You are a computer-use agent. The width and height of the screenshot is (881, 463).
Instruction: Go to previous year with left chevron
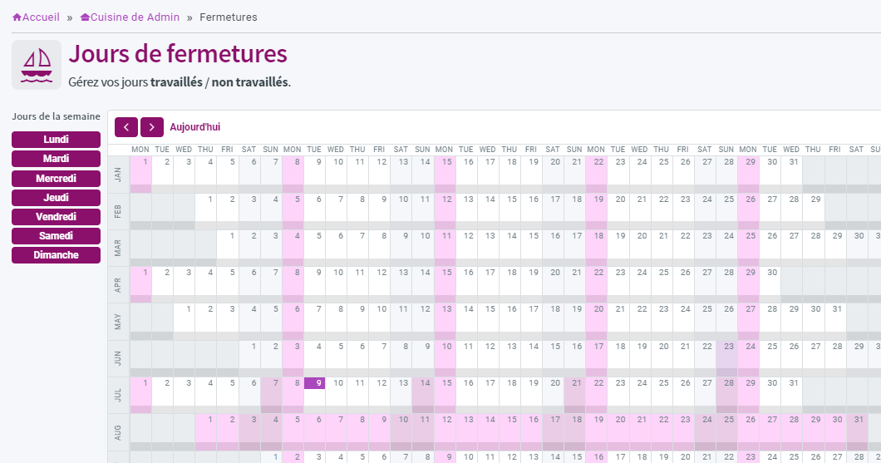pyautogui.click(x=126, y=127)
